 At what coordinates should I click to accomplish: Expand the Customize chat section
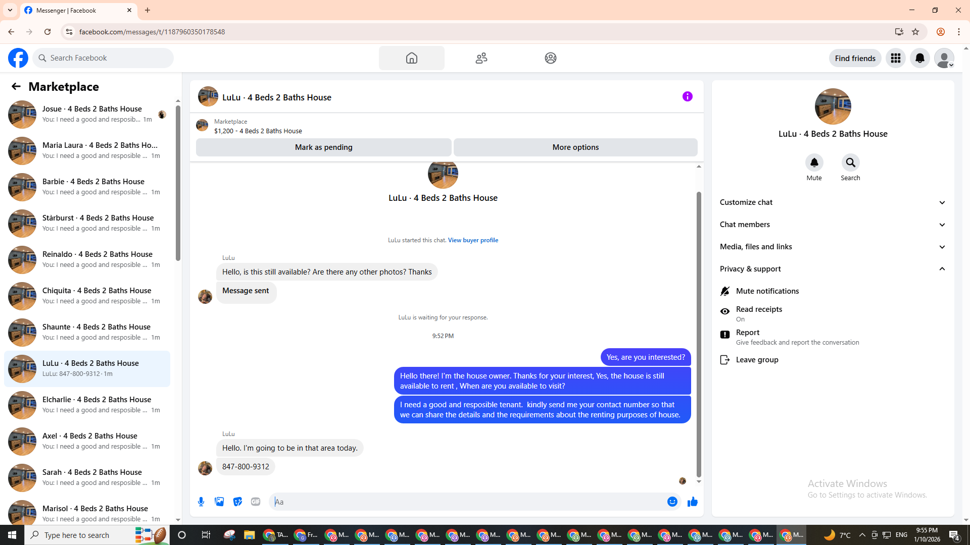pos(833,202)
